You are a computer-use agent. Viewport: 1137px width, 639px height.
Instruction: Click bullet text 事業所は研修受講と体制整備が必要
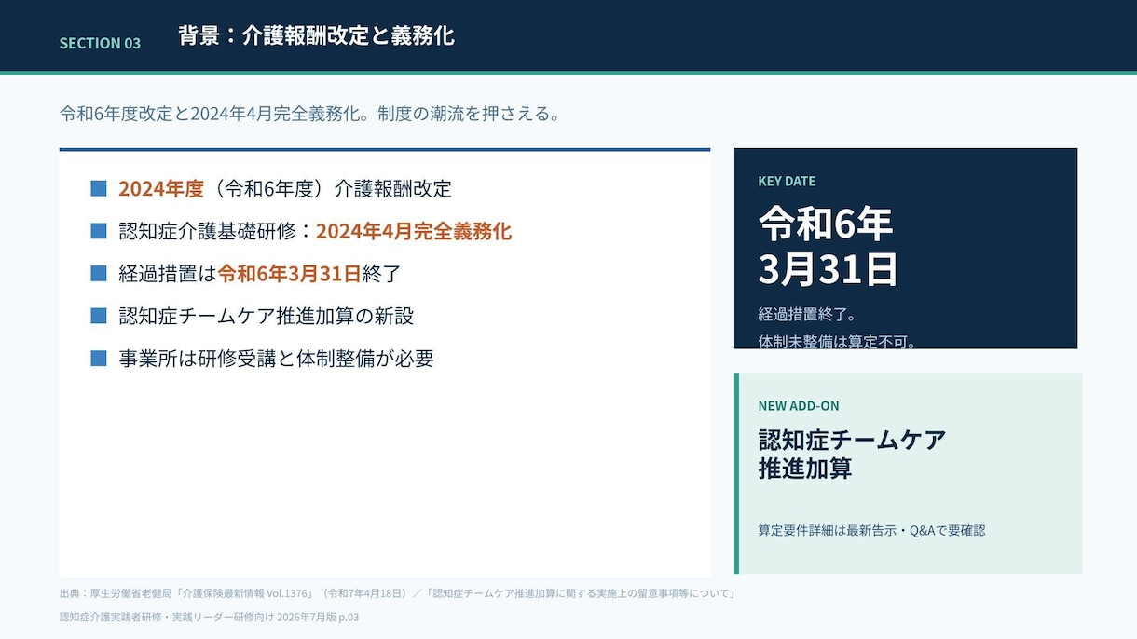[x=276, y=358]
